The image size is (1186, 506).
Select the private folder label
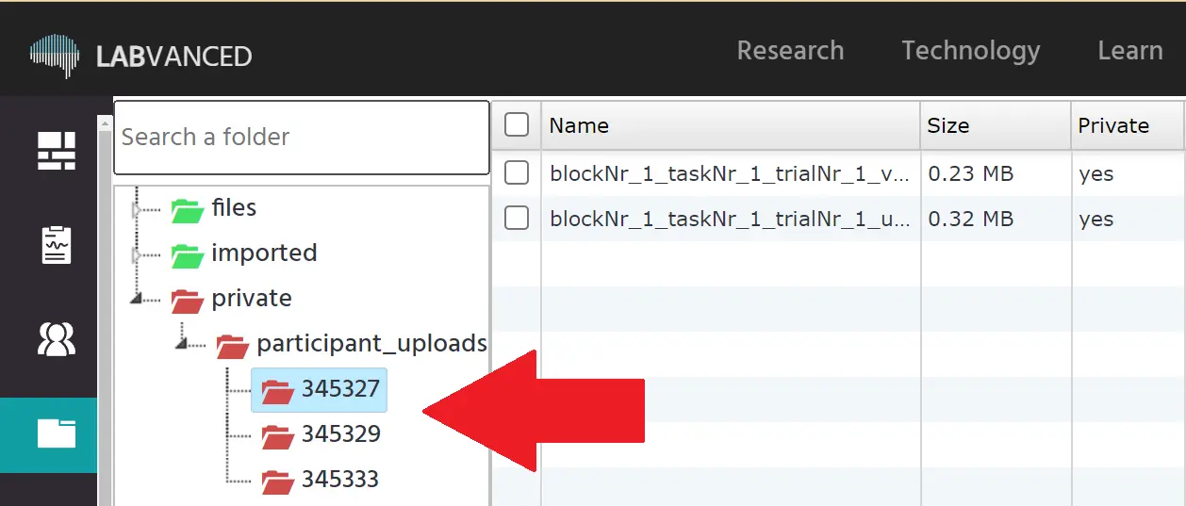pyautogui.click(x=252, y=298)
